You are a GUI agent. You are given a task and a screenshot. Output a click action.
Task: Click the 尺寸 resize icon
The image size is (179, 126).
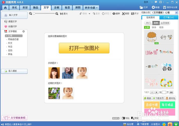[x=132, y=14]
